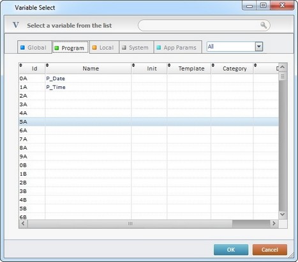Screen dimensions: 298x262
Task: Select the App Params tab
Action: 178,47
